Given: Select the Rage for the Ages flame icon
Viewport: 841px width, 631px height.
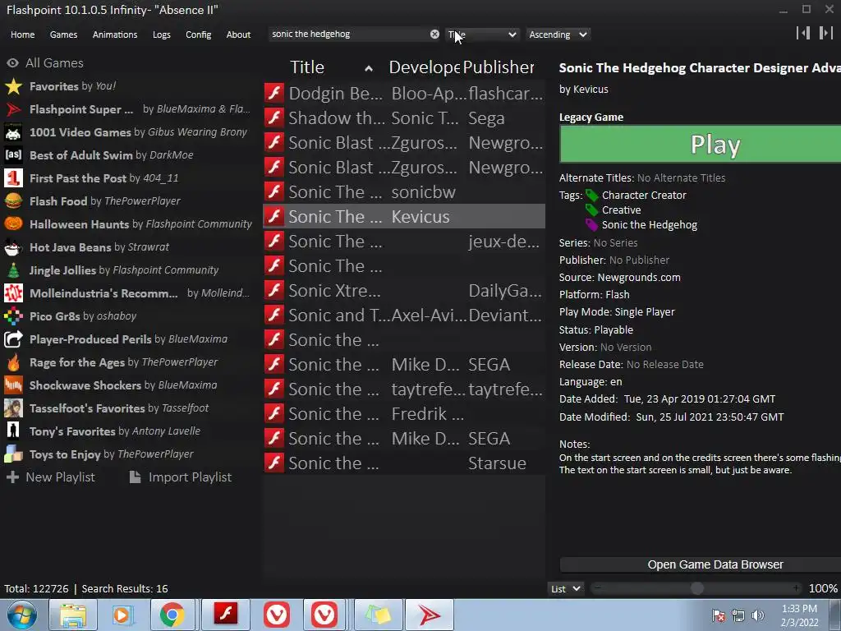Looking at the screenshot, I should tap(13, 362).
